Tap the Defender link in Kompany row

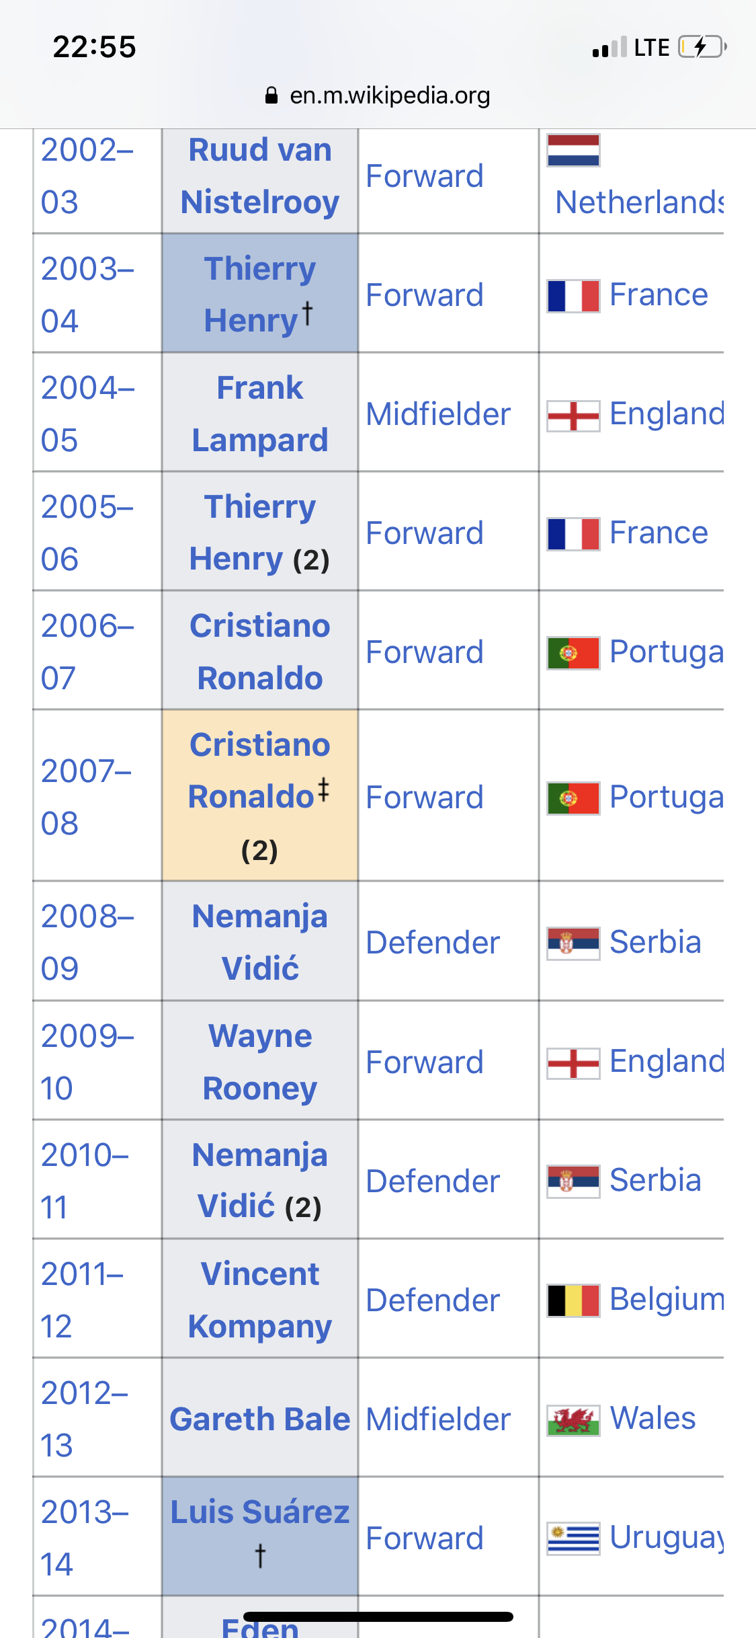433,1300
